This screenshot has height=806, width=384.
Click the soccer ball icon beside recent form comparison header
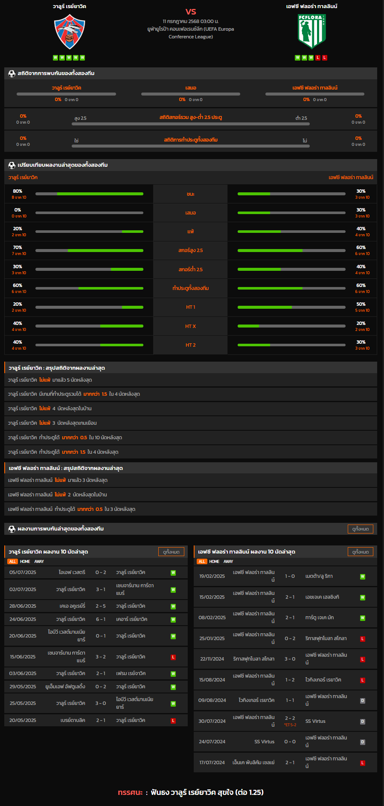[x=12, y=165]
